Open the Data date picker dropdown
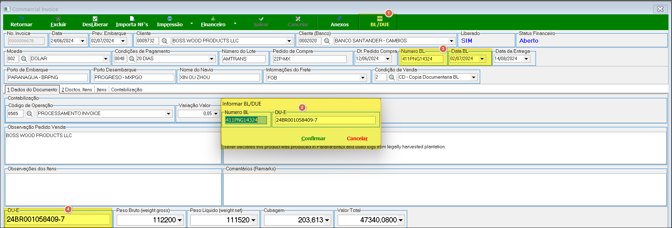Screen dimensions: 672x228 83,41
